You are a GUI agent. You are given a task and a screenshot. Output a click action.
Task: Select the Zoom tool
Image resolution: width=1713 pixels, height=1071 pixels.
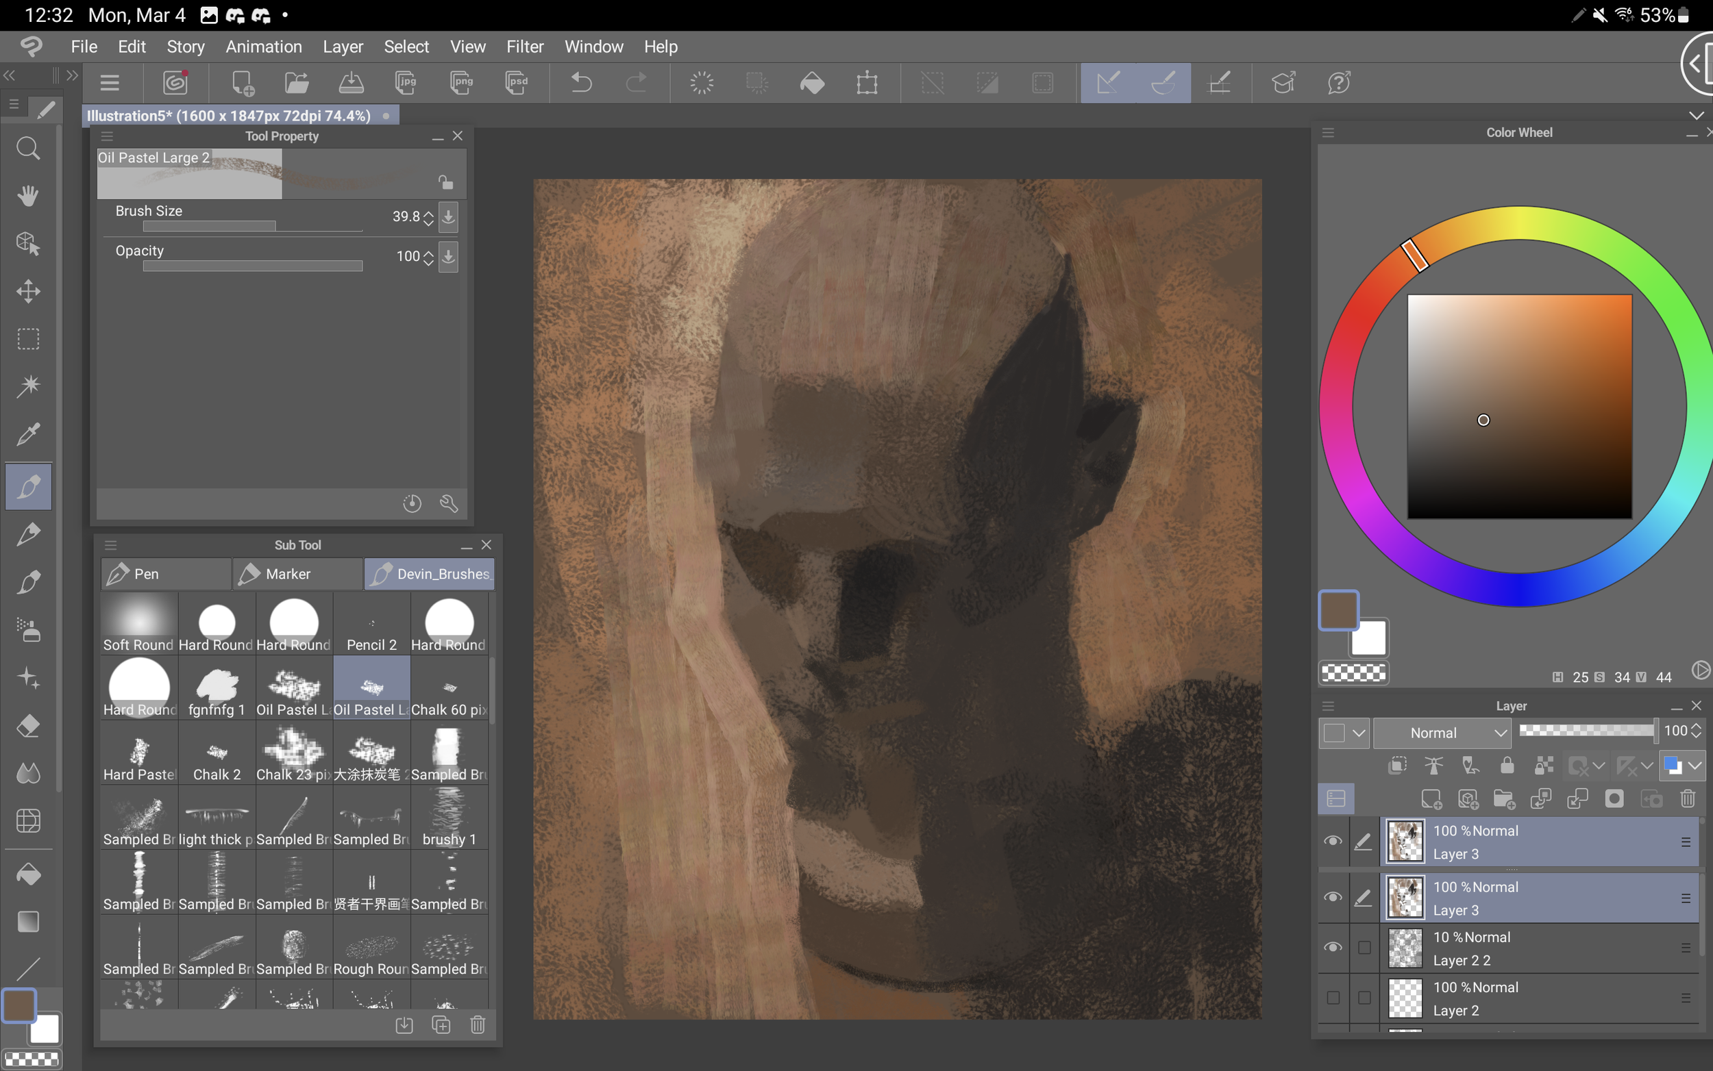point(28,148)
